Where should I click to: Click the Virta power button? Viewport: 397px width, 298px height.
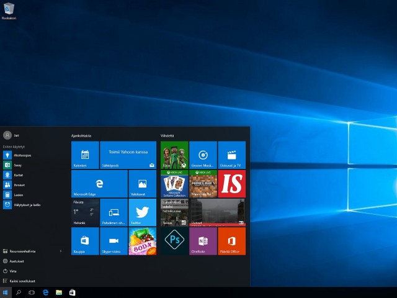click(x=12, y=271)
